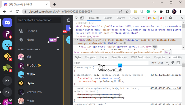The image size is (185, 105).
Task: Create a new DM with plus icon
Action: [x=58, y=50]
